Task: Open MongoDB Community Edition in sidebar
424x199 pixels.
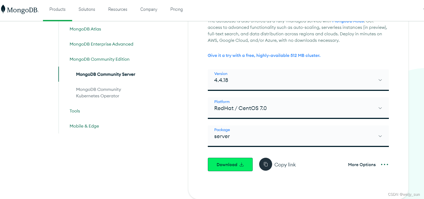Action: coord(99,59)
